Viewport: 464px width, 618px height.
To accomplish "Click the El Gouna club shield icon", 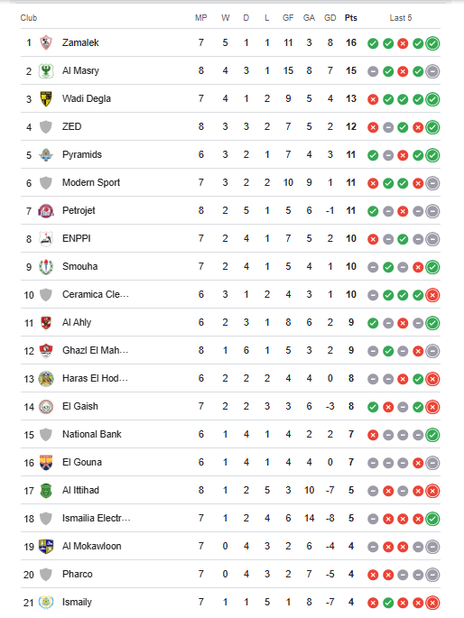I will (x=46, y=463).
